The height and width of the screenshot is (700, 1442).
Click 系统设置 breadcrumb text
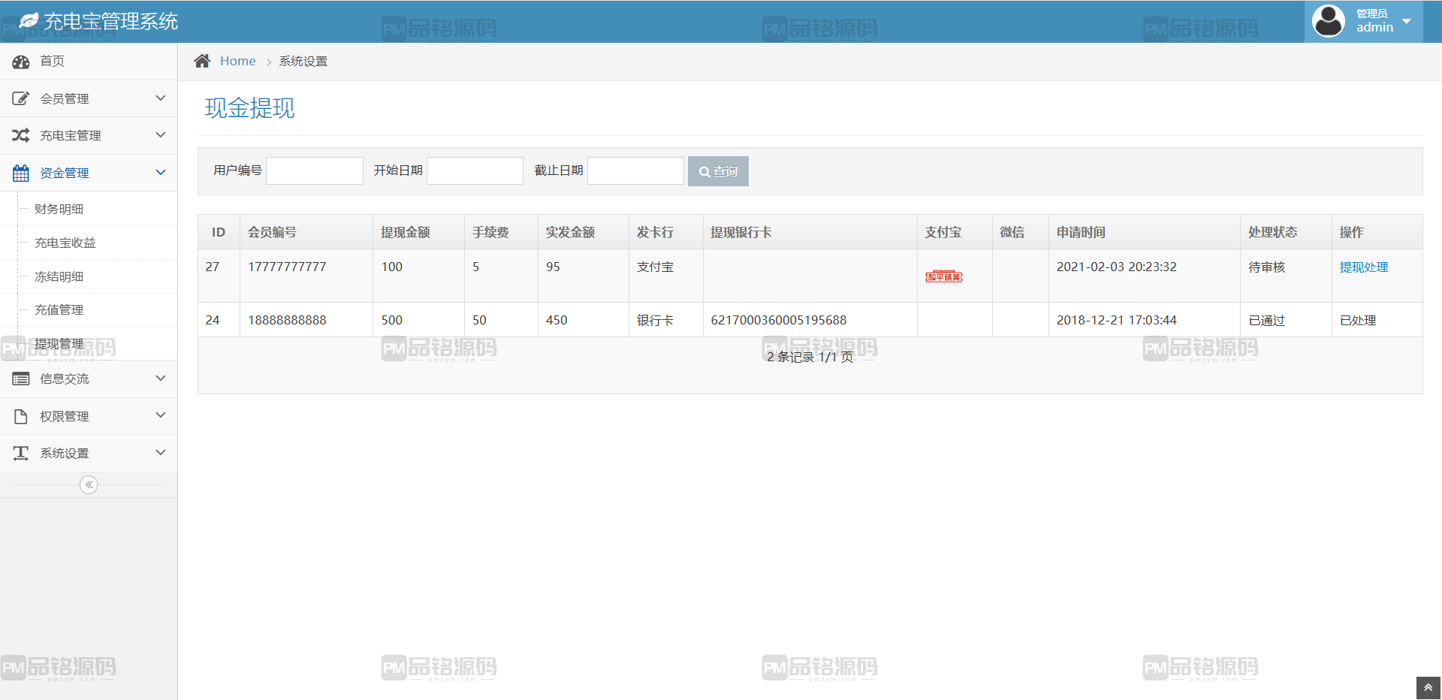pos(303,61)
